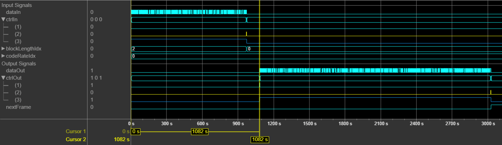Click the Input Signals group header
This screenshot has height=145, width=502.
(17, 5)
